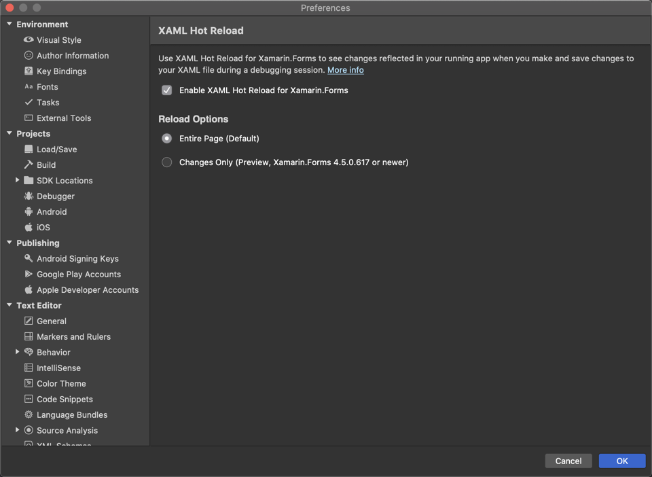Collapse the Text Editor category
This screenshot has width=652, height=477.
7,305
